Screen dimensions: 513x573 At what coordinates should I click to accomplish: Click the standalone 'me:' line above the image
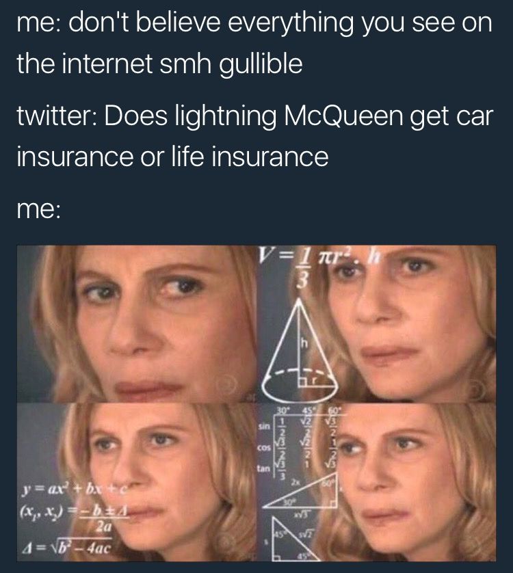coord(38,210)
